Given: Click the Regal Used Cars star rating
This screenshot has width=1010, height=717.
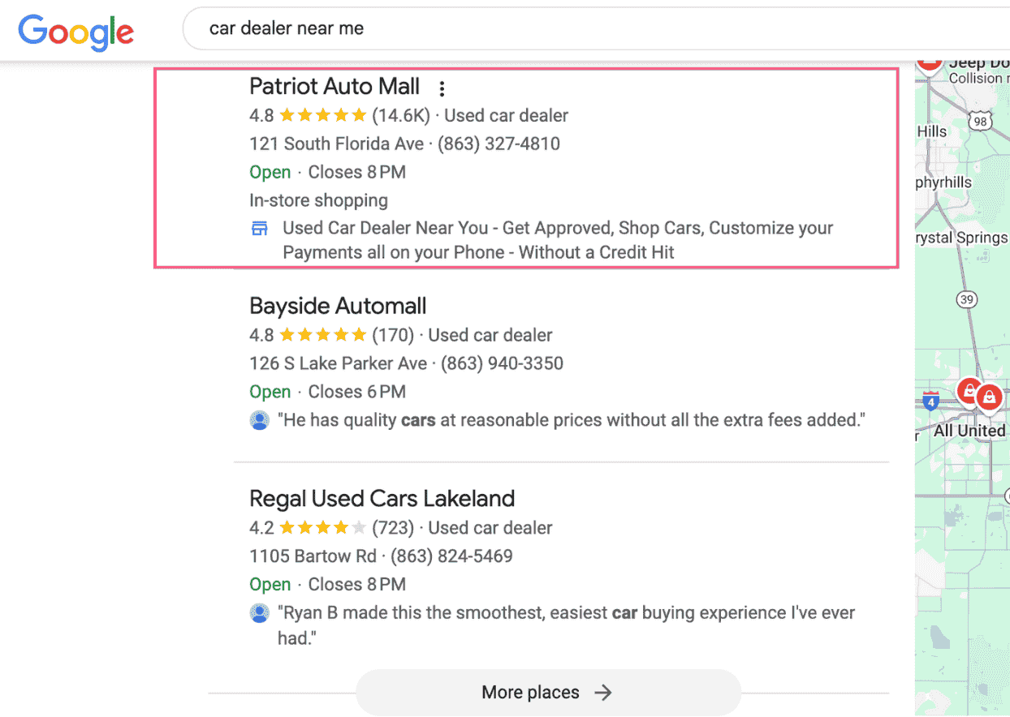Looking at the screenshot, I should coord(323,528).
